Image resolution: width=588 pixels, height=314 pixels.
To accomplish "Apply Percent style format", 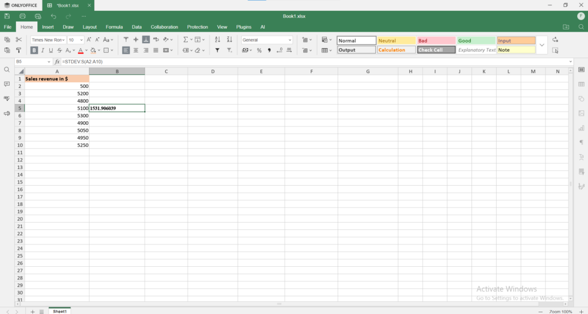I will tap(259, 50).
